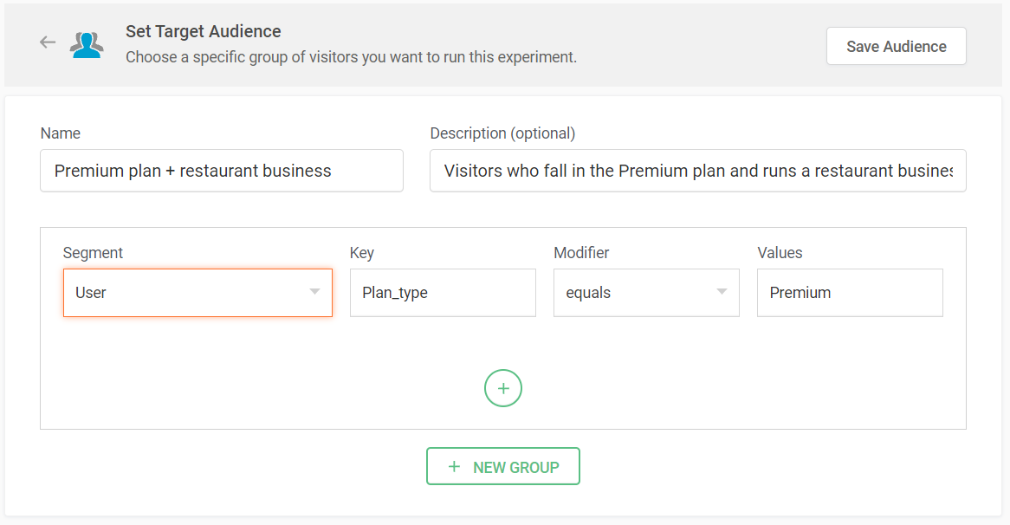Click the audience Name input field
This screenshot has width=1010, height=525.
(x=221, y=171)
